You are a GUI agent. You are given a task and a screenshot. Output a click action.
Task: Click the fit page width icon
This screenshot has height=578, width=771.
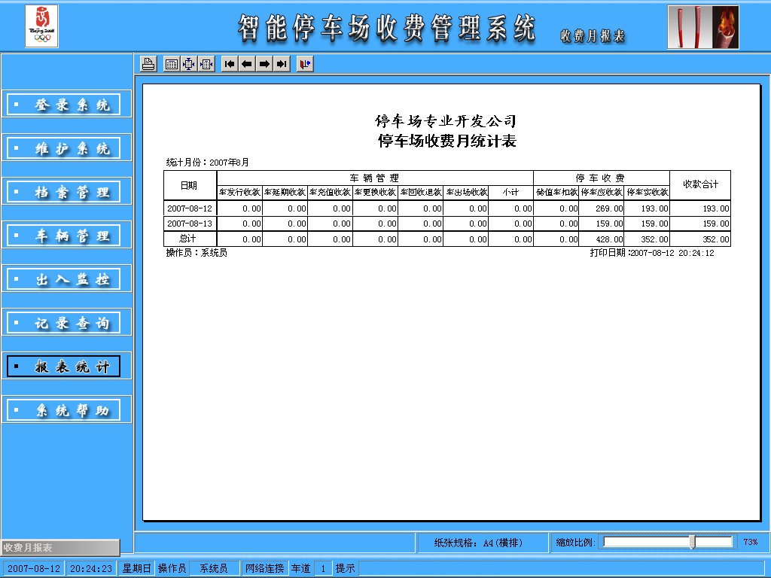[206, 64]
